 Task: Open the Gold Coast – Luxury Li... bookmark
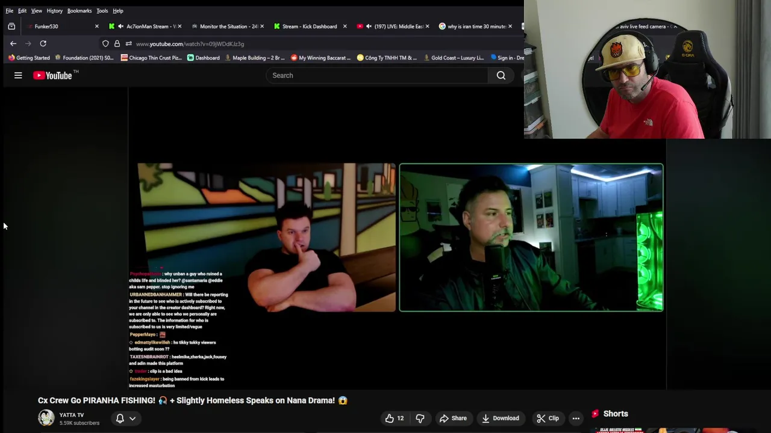[x=454, y=58]
